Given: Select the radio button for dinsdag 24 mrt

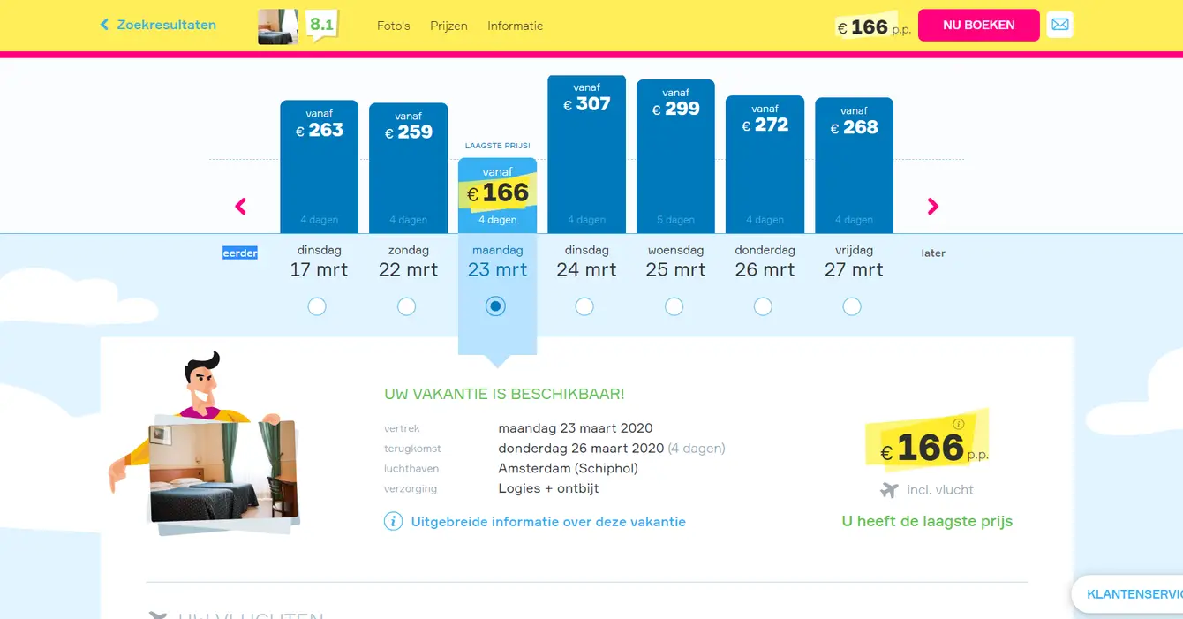Looking at the screenshot, I should [x=584, y=306].
